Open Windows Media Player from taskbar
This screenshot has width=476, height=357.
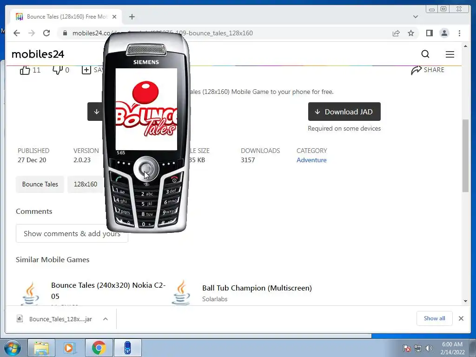[70, 348]
